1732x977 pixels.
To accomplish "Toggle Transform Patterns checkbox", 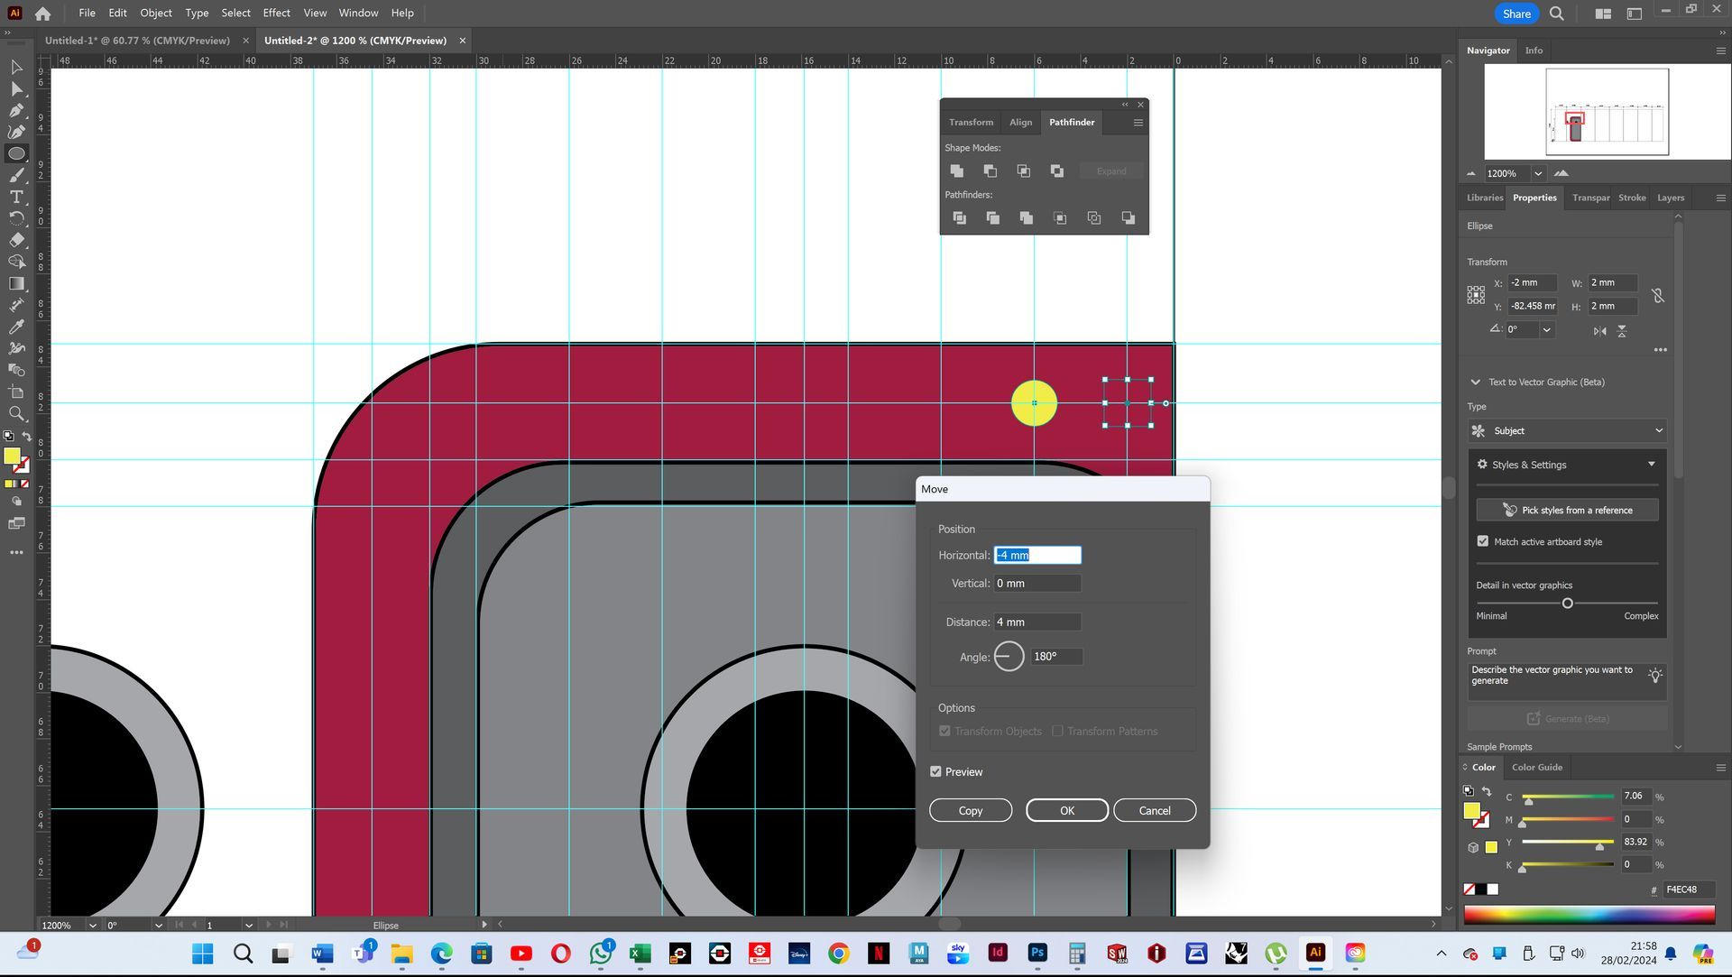I will tap(1057, 731).
